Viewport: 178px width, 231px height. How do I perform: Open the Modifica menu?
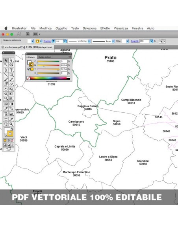tap(45, 28)
